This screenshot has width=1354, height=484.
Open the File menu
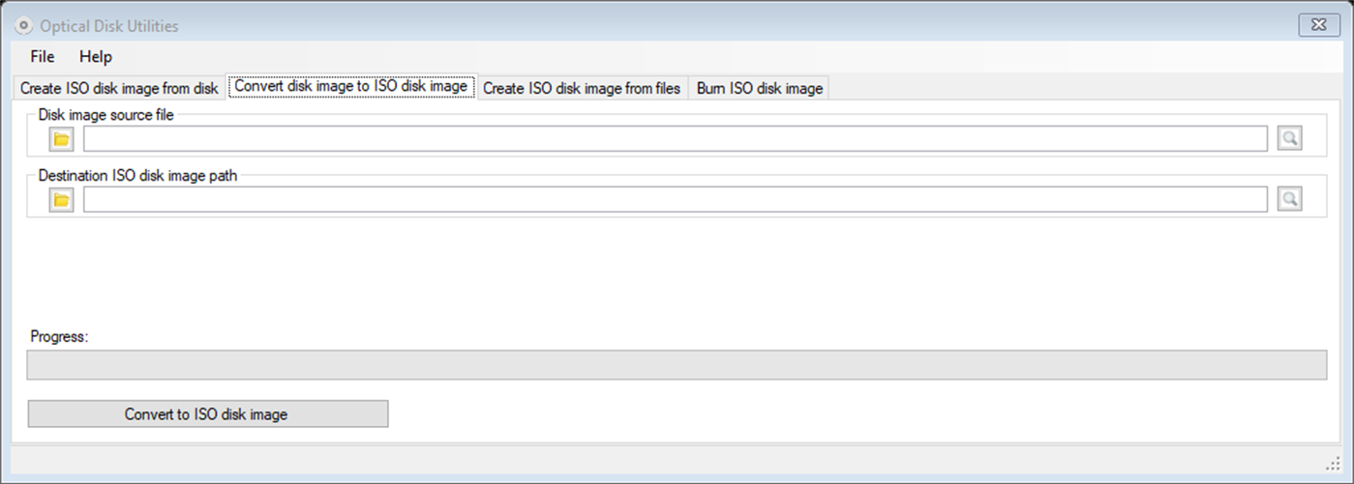click(x=43, y=56)
